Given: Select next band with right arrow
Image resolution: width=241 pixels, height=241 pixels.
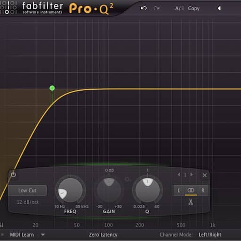Looking at the screenshot, I should [x=192, y=175].
